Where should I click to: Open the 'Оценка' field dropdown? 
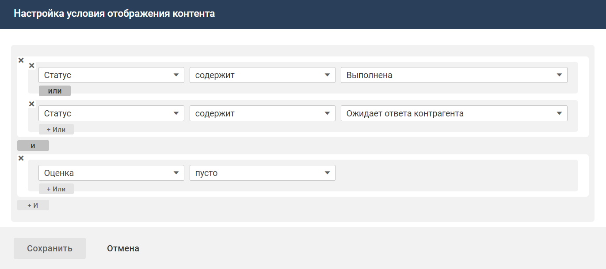tap(111, 173)
